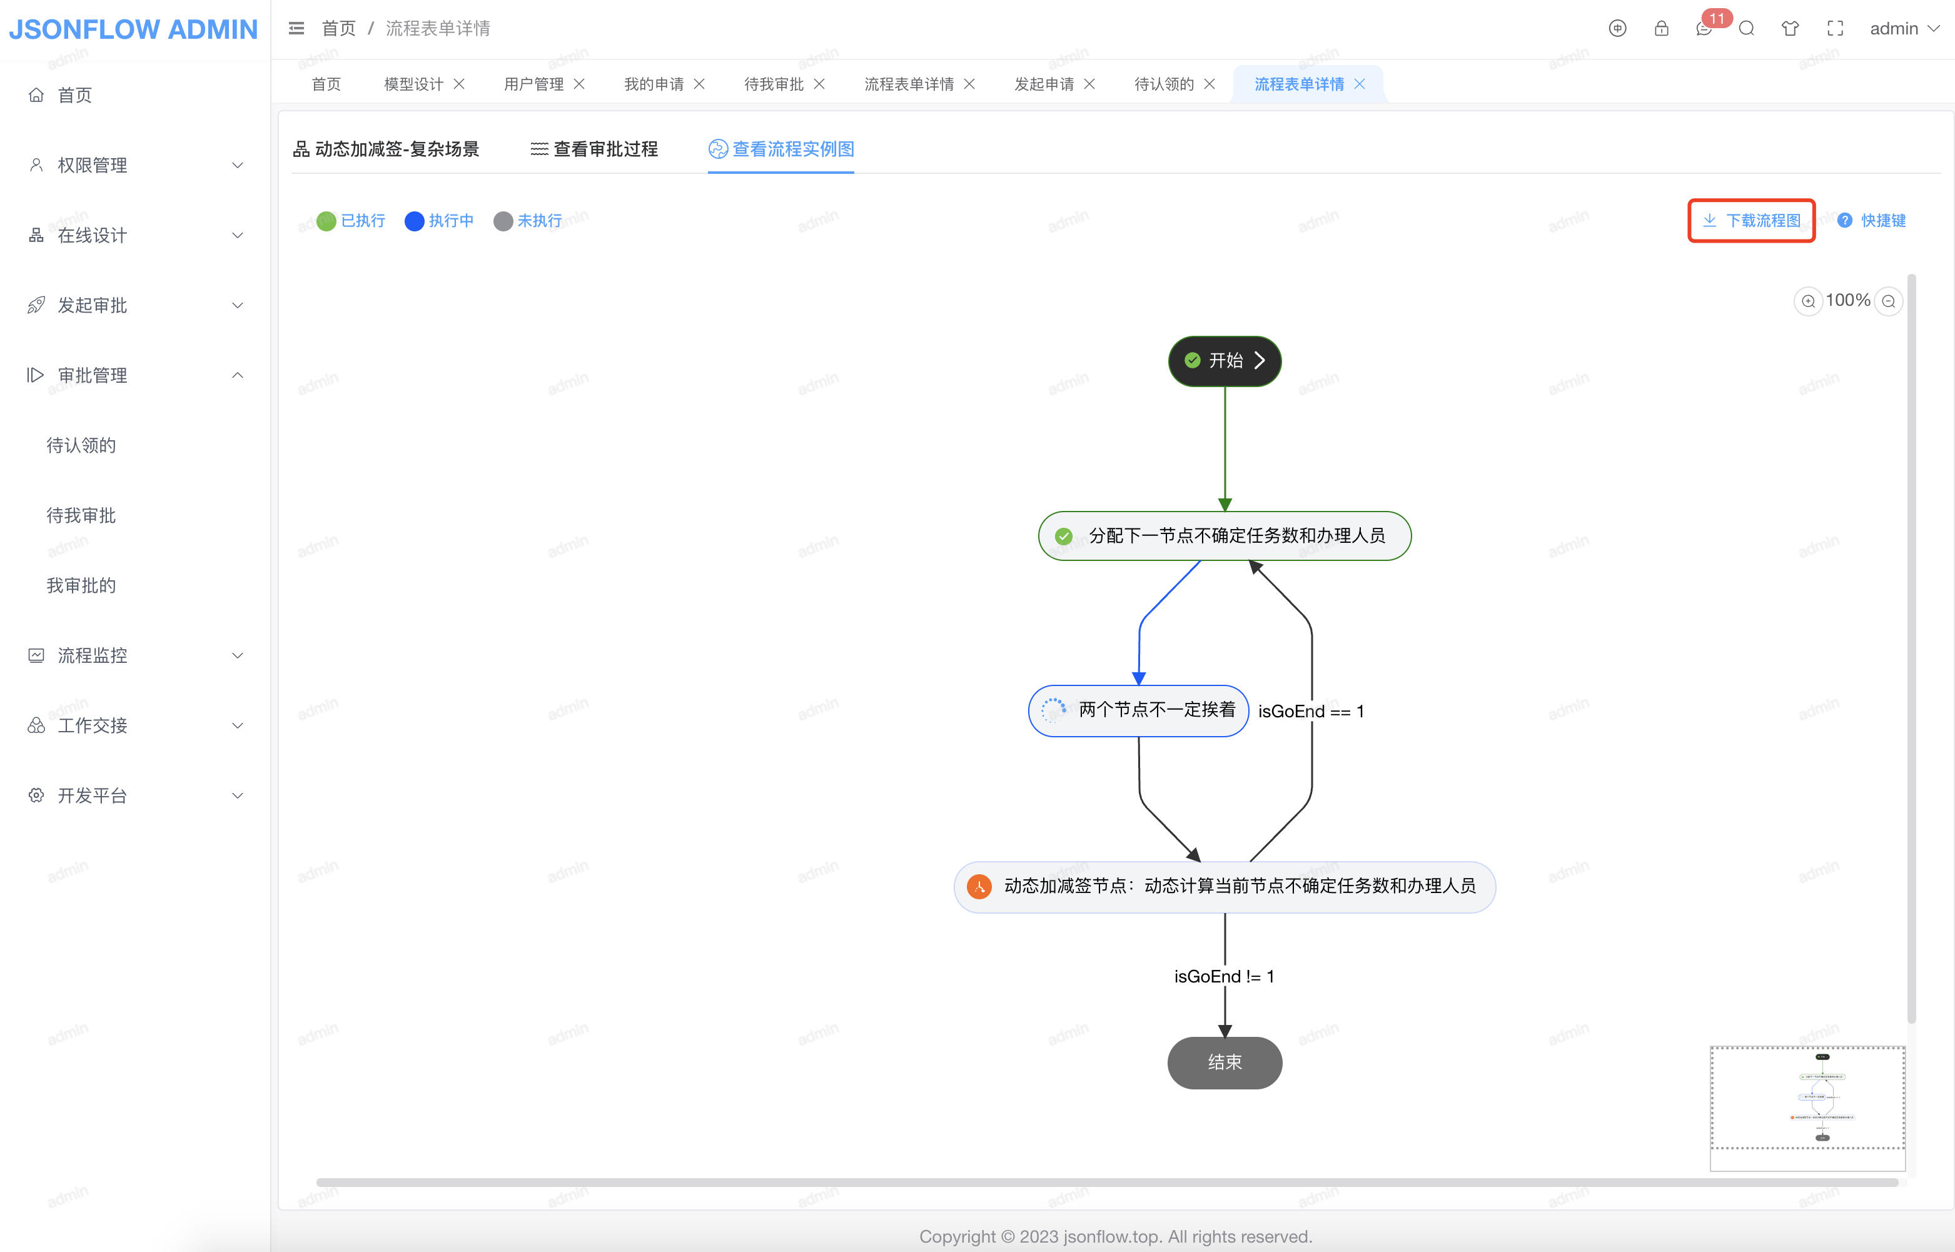Close the 模型设计 tab
This screenshot has width=1955, height=1252.
[459, 84]
